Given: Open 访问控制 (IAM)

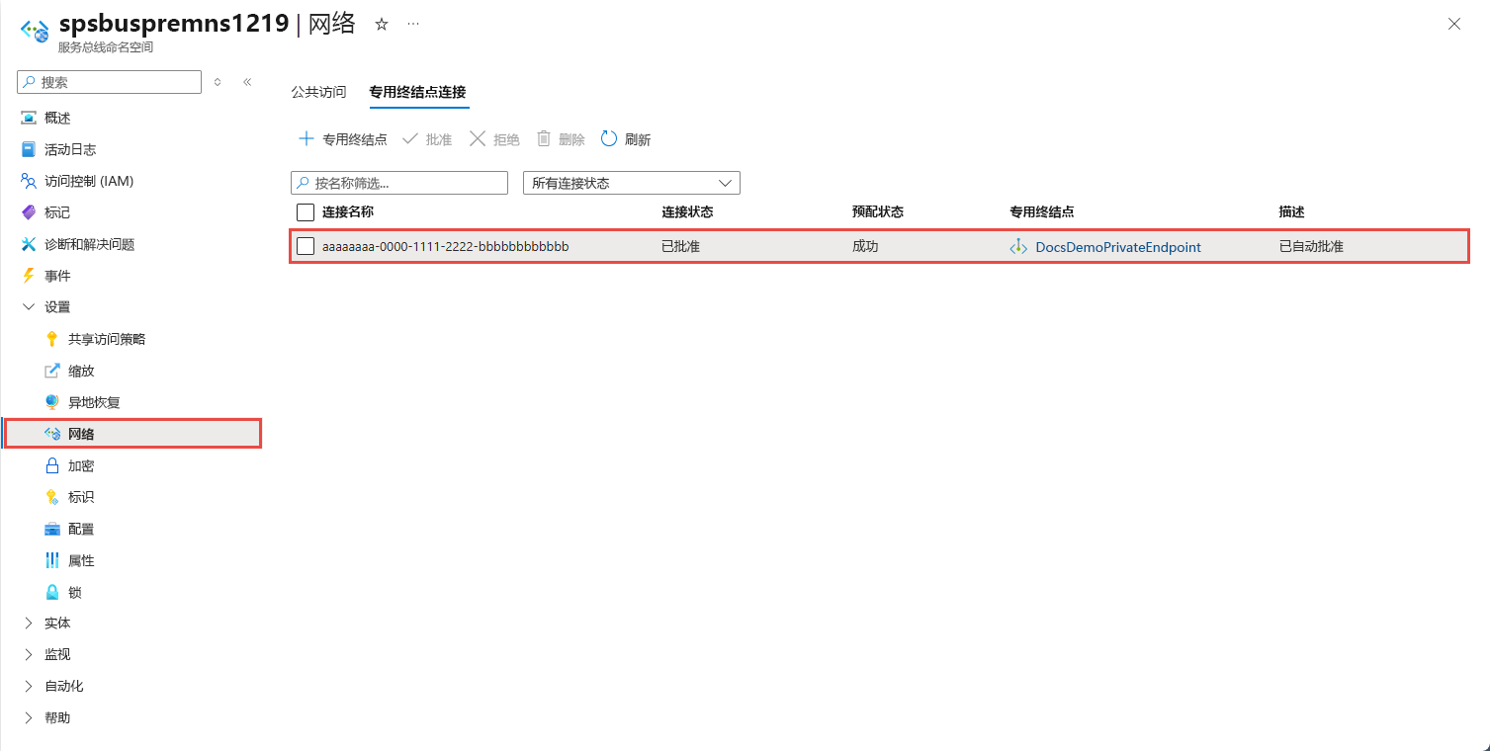Looking at the screenshot, I should coord(89,181).
